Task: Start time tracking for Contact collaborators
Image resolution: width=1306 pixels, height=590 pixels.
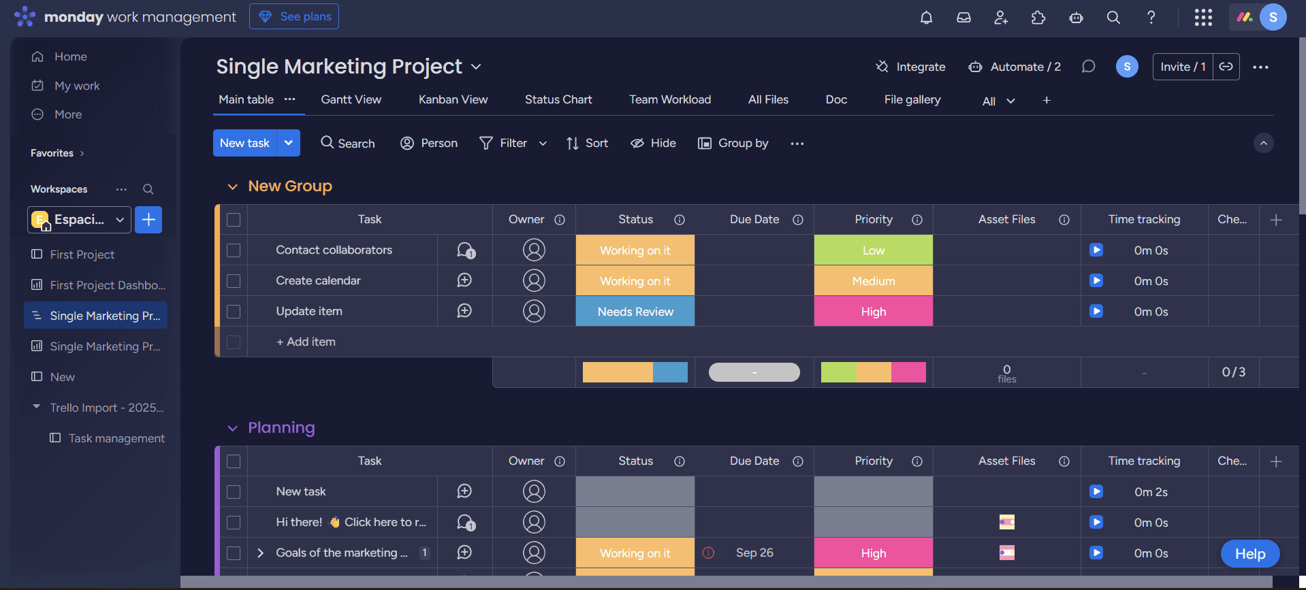Action: (1096, 250)
